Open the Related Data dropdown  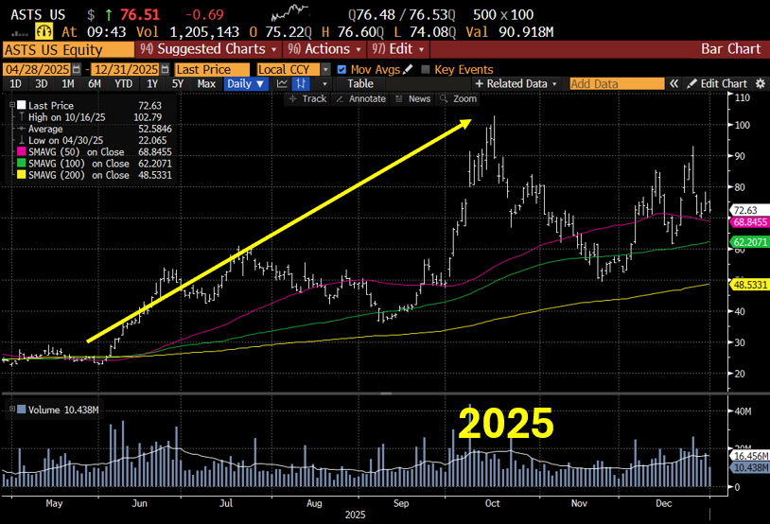516,83
